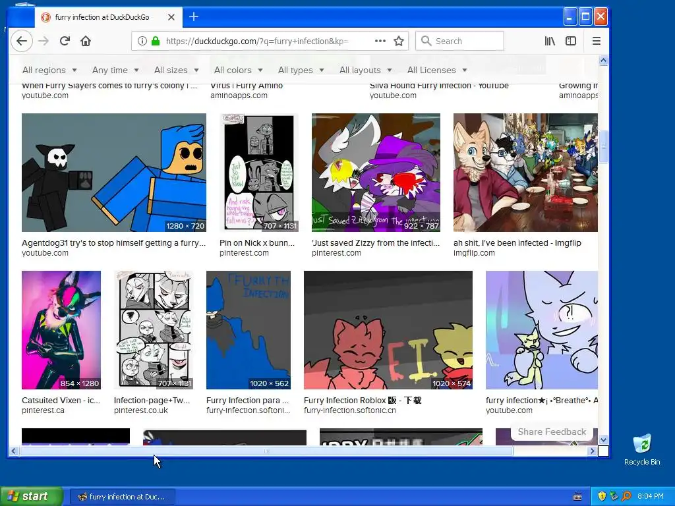Open the Pin on Nick x bunny comic image
The height and width of the screenshot is (506, 675).
click(x=258, y=173)
